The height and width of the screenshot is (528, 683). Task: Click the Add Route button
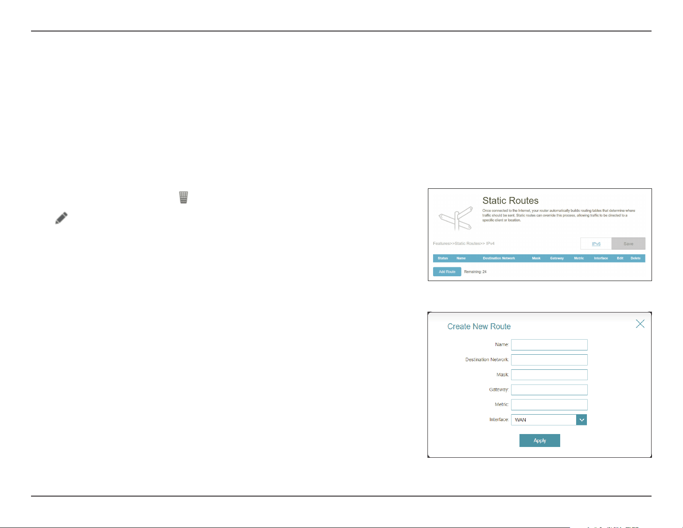click(447, 272)
